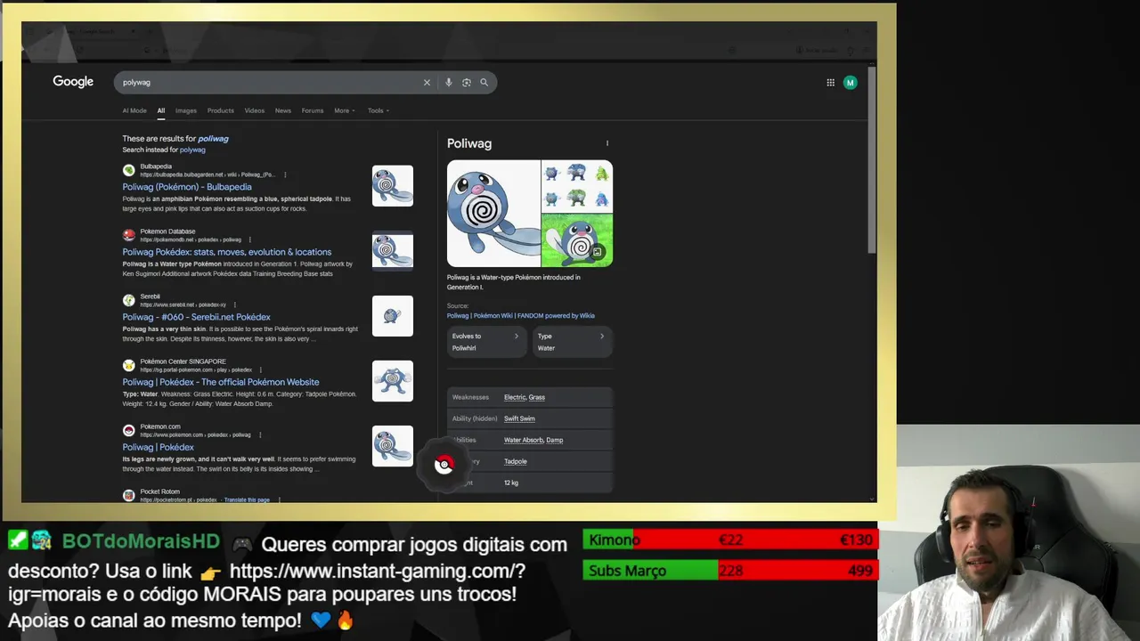Open the Poliwag on grass image
The image size is (1140, 641).
(577, 240)
